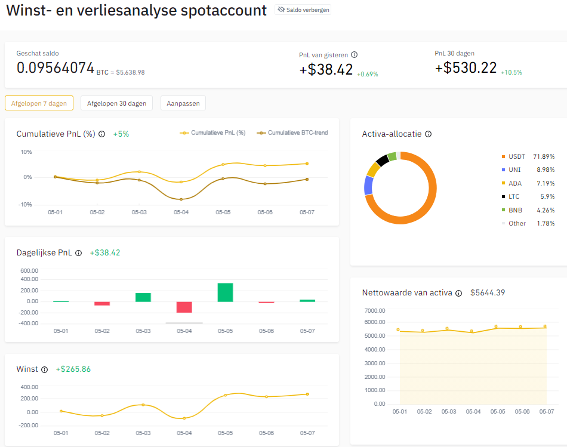Screen dimensions: 567x447
Task: Open info tooltip for Activa-allocatie
Action: (428, 134)
